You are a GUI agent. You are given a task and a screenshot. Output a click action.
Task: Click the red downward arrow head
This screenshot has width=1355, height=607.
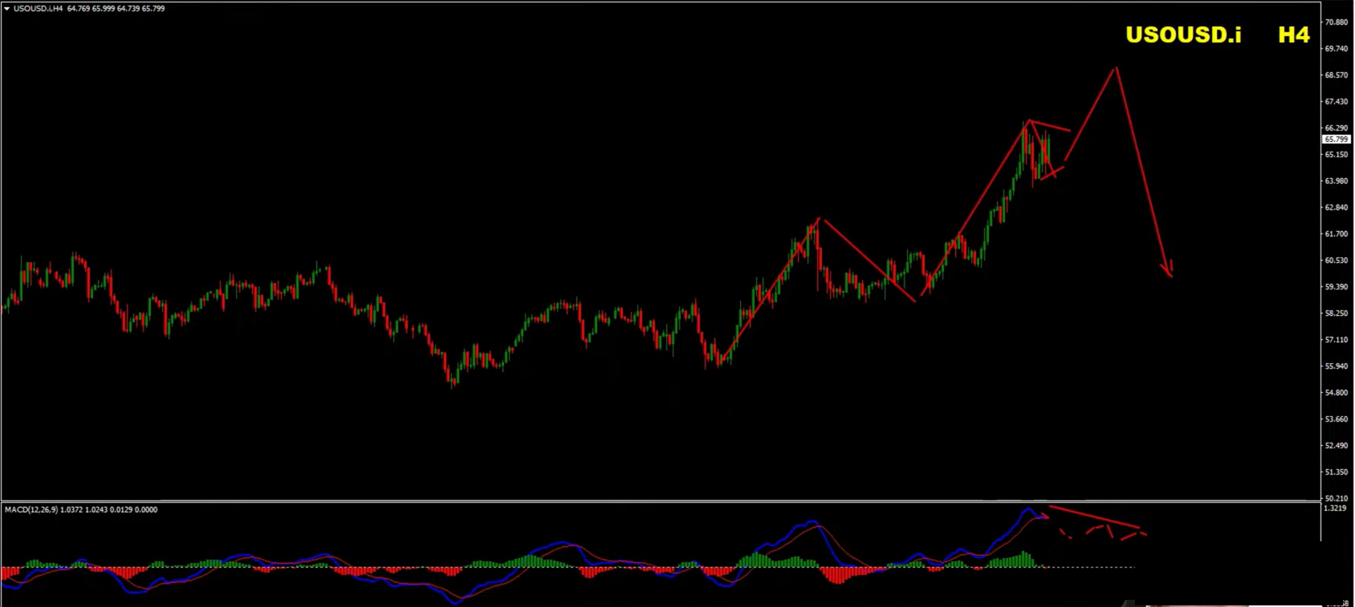click(x=1170, y=273)
